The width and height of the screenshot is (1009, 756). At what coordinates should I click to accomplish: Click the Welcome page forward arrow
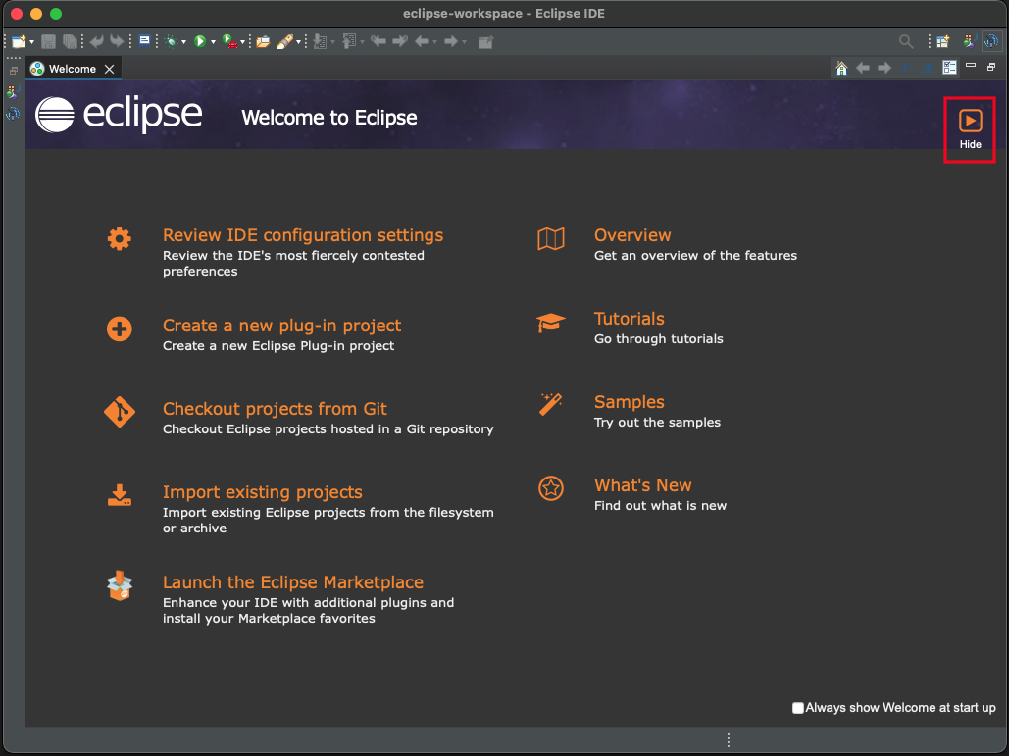(884, 68)
